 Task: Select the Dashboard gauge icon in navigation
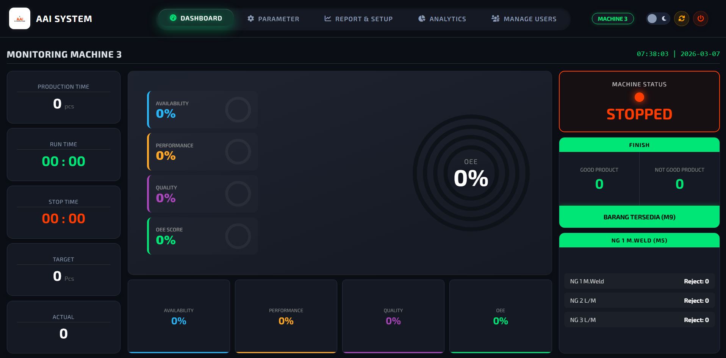pos(174,17)
